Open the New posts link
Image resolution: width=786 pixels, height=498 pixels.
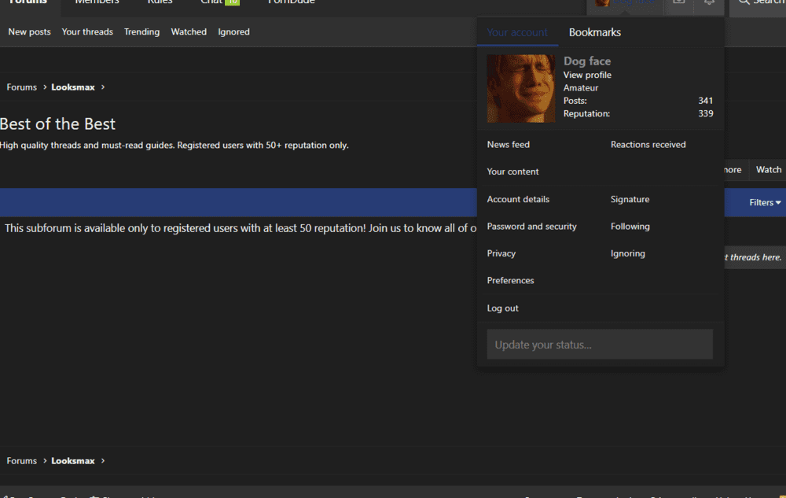[29, 31]
